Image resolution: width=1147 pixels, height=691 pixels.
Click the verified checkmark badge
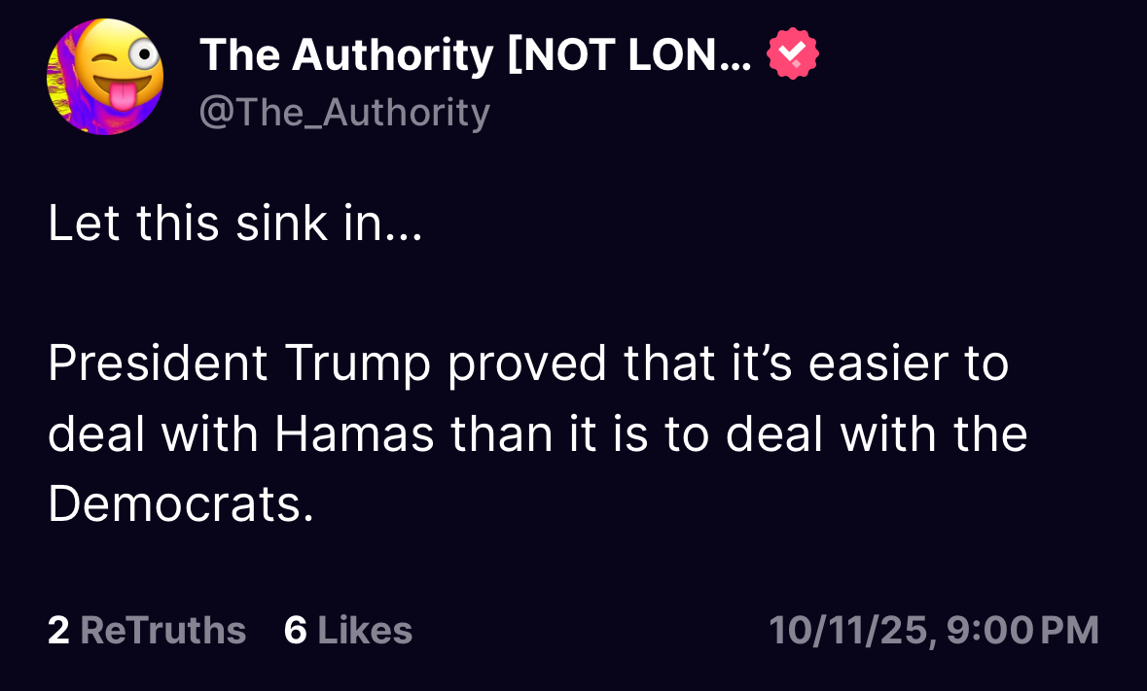click(x=793, y=55)
